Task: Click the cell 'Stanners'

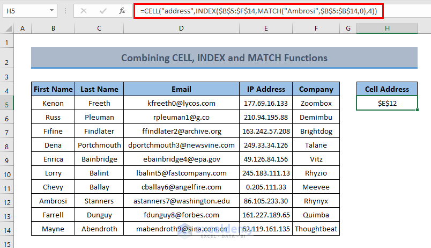Action: tap(99, 201)
